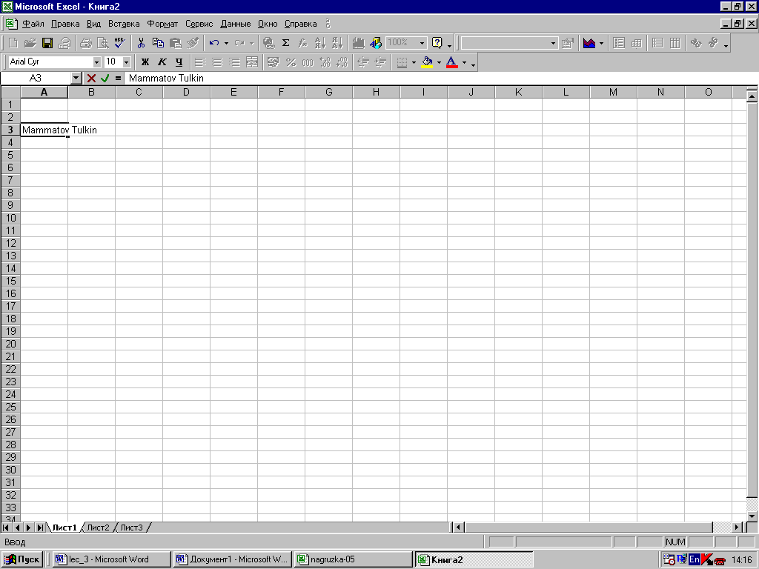Click the Increase Decimal icon

coord(325,62)
